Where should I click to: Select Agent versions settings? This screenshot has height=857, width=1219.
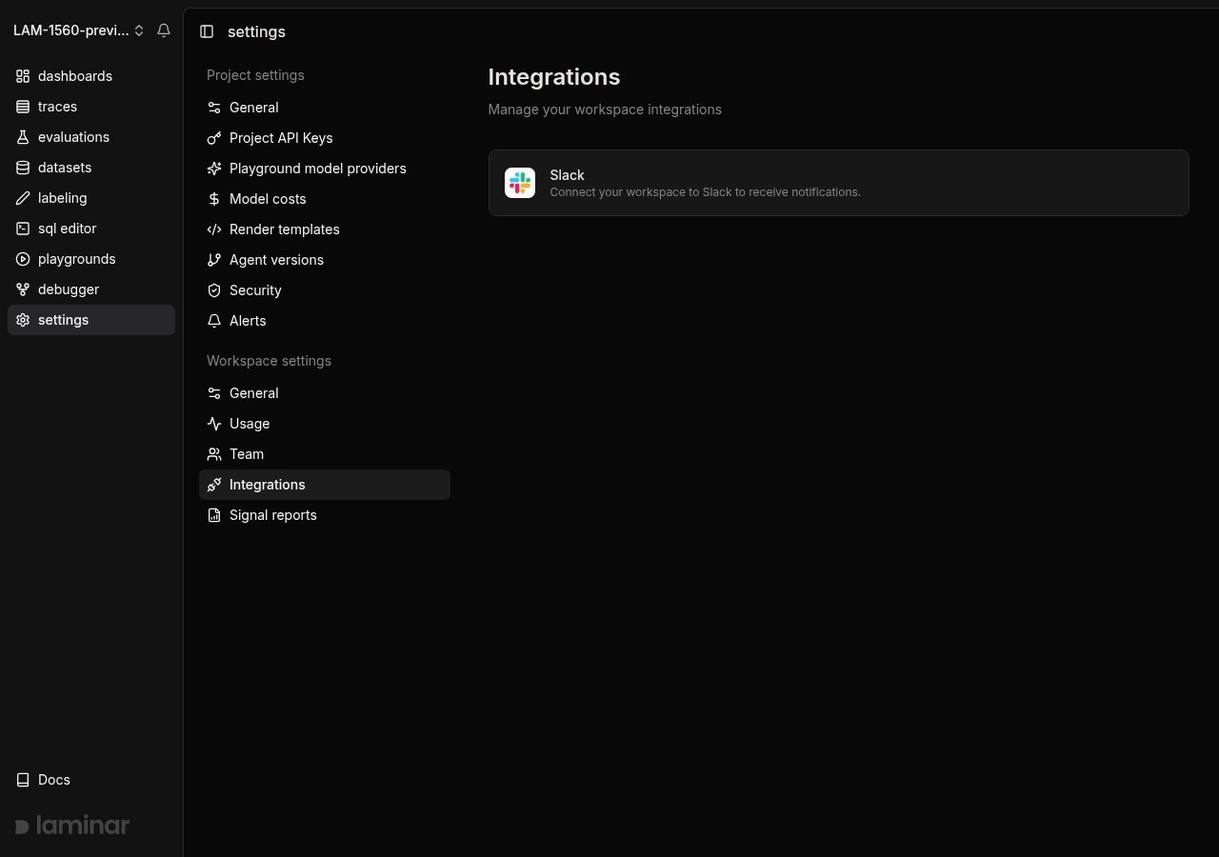(325, 260)
